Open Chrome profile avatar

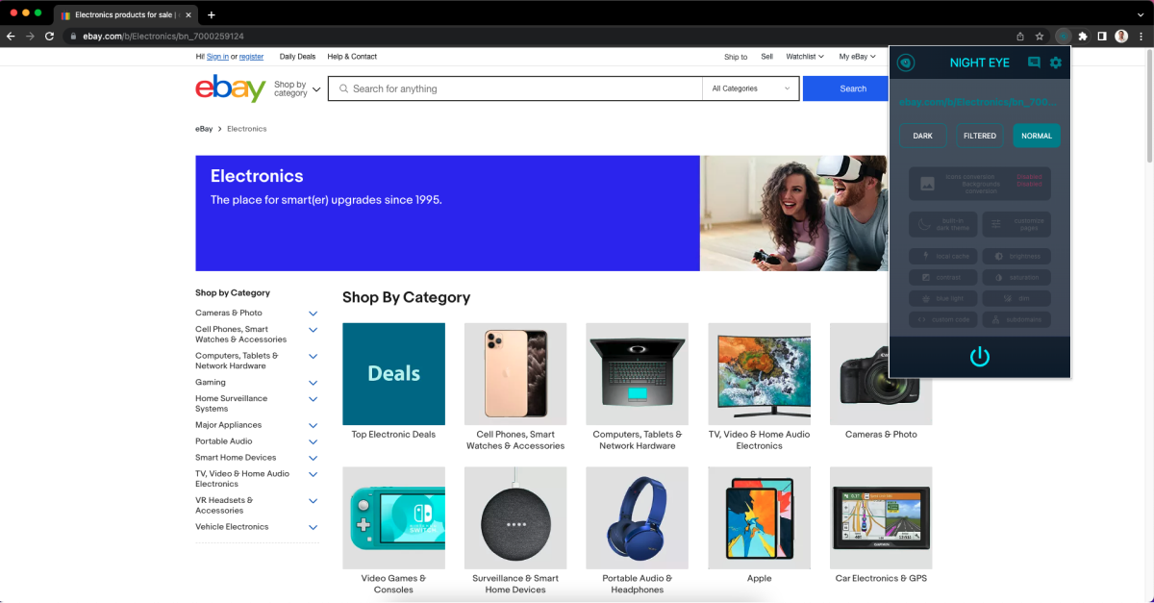[1121, 37]
